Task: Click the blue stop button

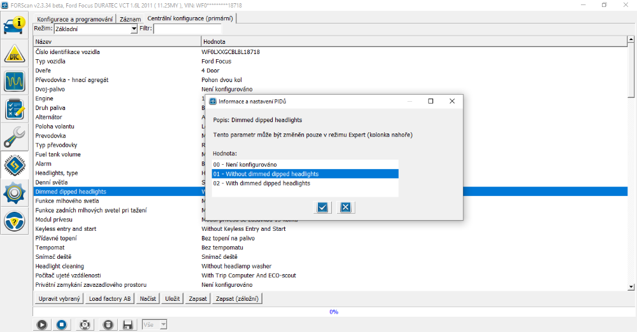Action: (x=62, y=324)
